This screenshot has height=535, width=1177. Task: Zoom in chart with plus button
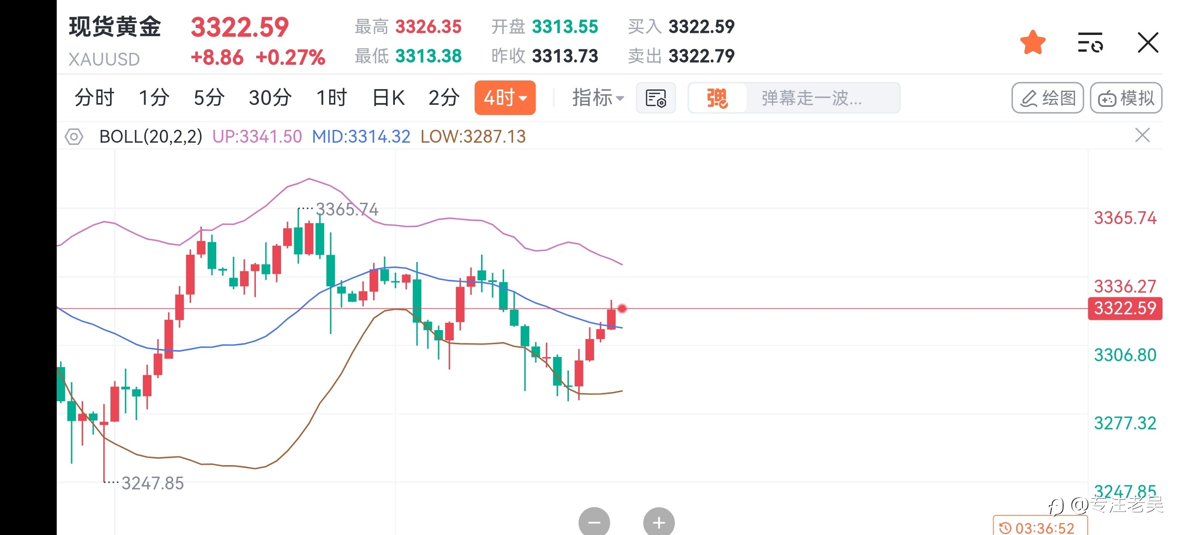[659, 521]
